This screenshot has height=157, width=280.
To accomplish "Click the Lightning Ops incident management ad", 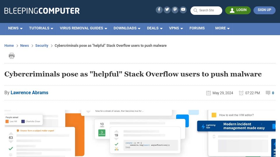I will [236, 126].
